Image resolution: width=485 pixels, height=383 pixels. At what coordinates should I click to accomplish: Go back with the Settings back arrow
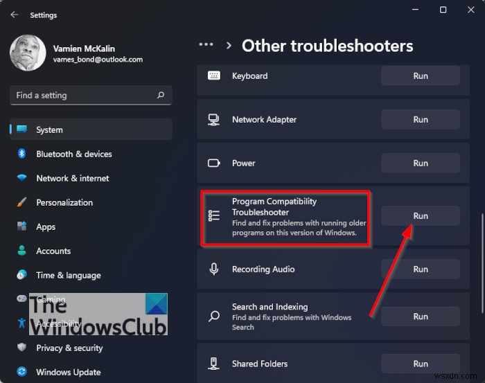[x=15, y=15]
